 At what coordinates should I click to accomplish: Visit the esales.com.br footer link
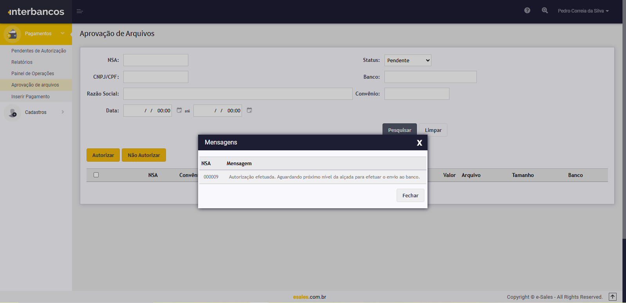[x=309, y=297]
